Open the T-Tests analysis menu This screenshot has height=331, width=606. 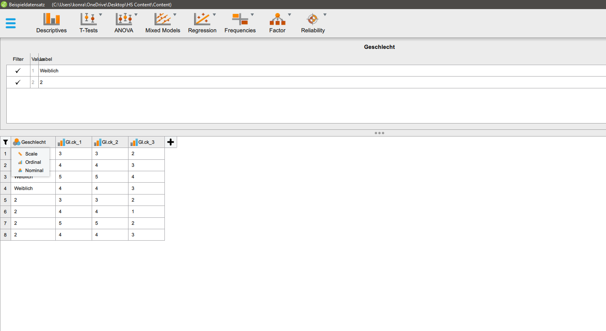pos(89,23)
